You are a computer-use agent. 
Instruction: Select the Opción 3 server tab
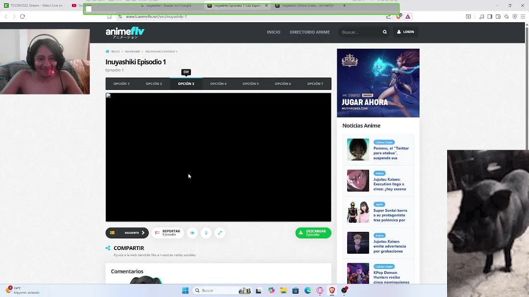point(186,84)
